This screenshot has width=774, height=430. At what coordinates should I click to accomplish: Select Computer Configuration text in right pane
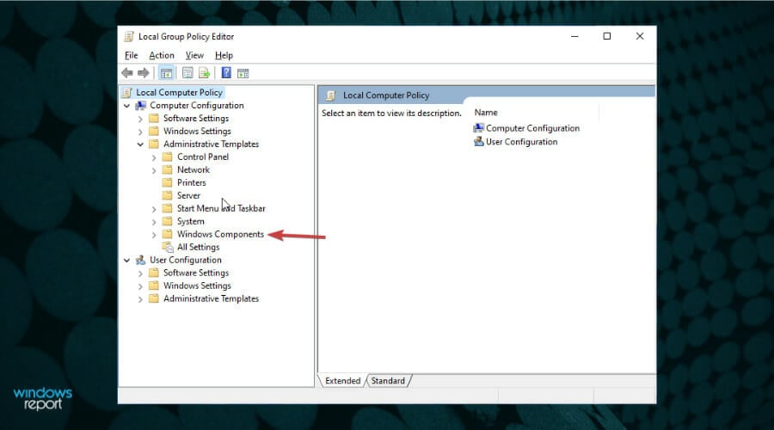(x=532, y=128)
